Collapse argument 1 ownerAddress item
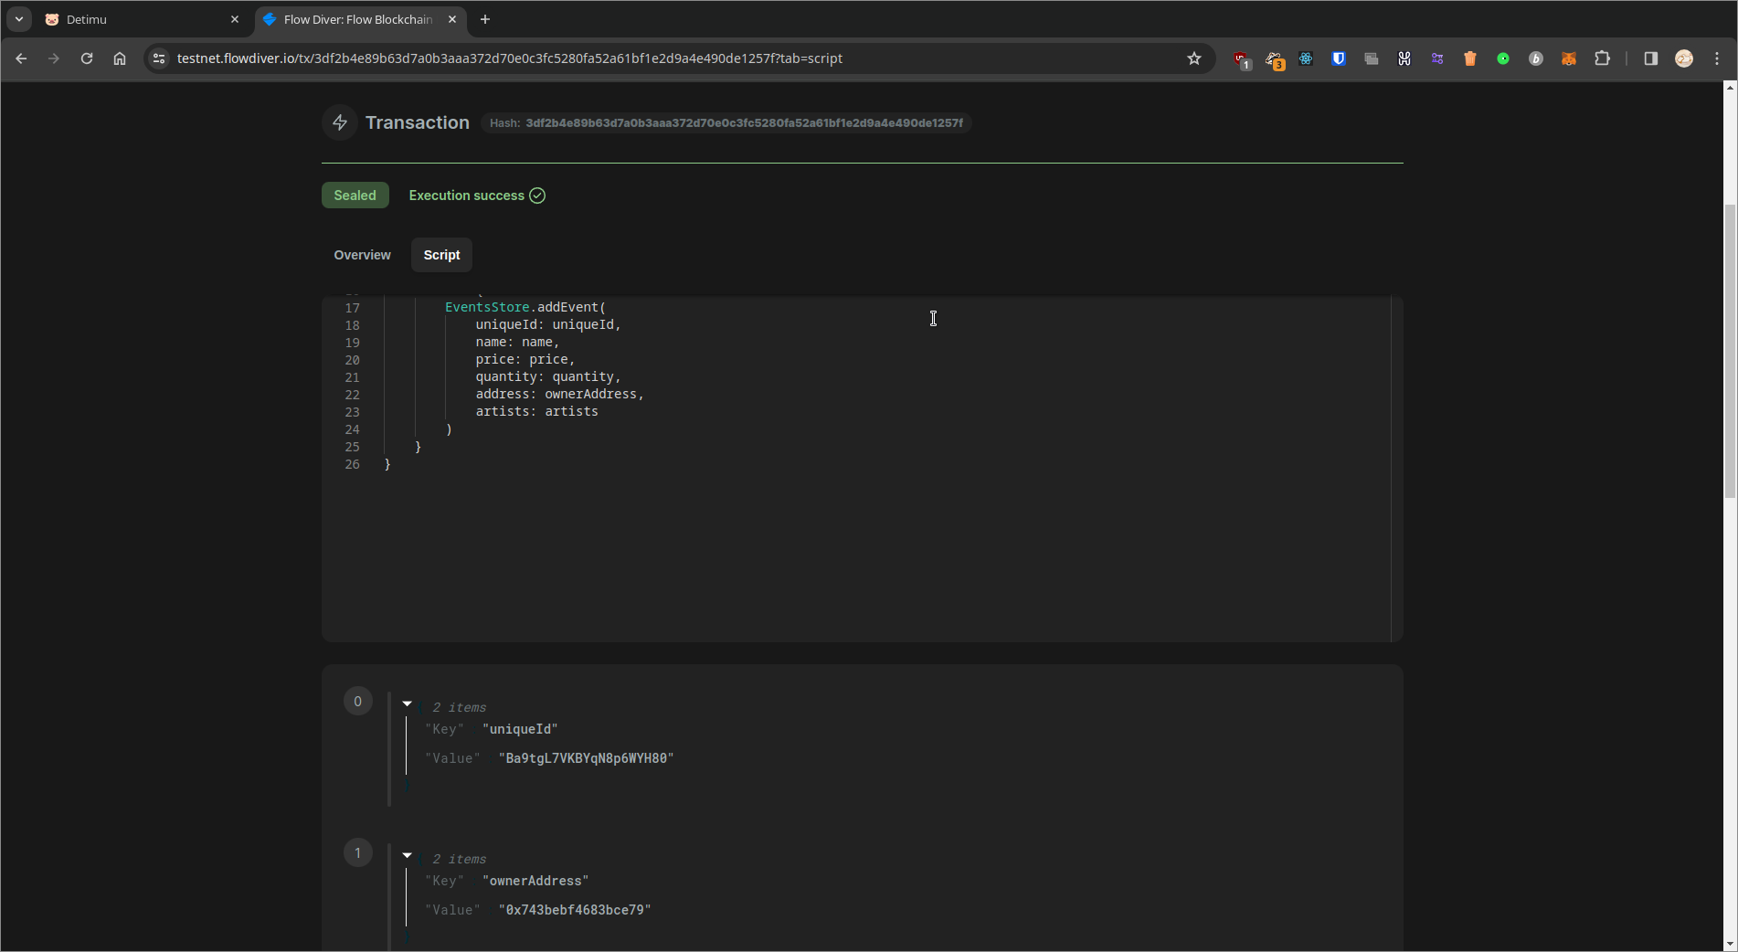This screenshot has height=952, width=1738. click(x=408, y=856)
